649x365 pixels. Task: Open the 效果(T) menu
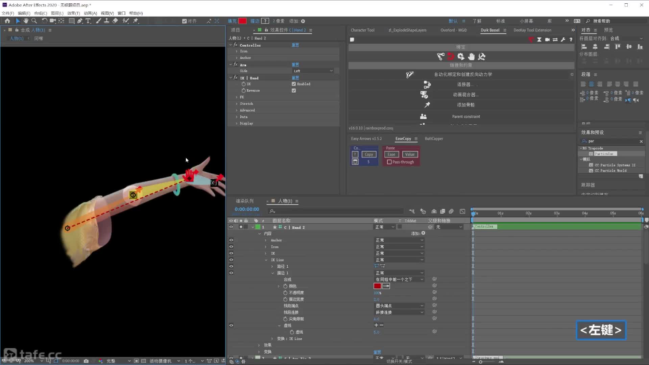(x=73, y=13)
